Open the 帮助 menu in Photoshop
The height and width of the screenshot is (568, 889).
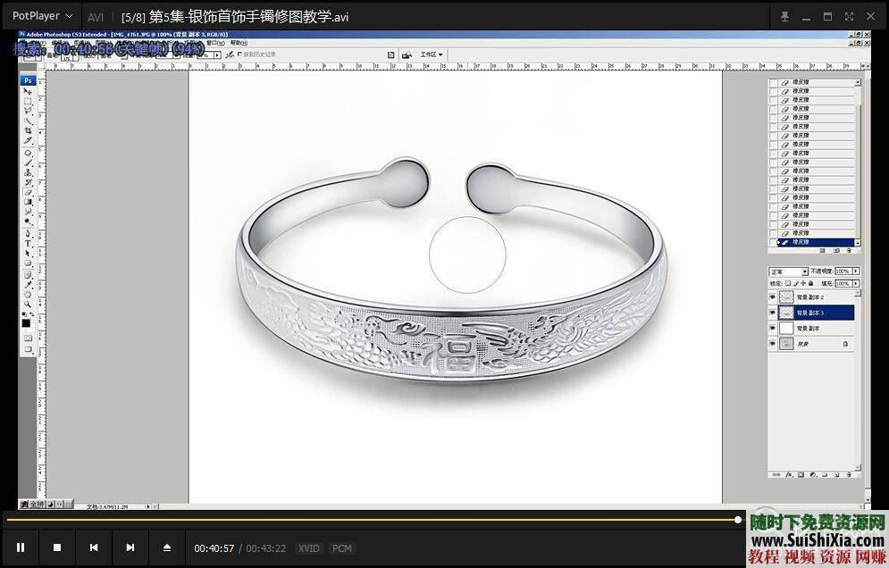tap(239, 43)
